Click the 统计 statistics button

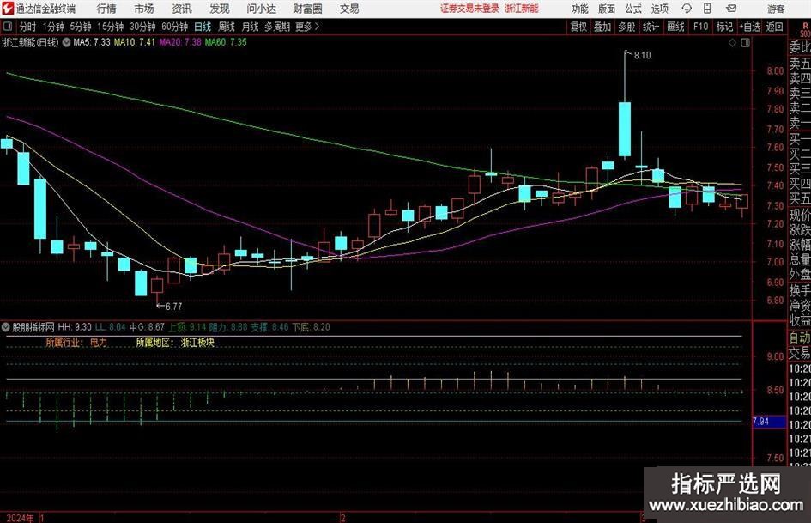coord(651,27)
